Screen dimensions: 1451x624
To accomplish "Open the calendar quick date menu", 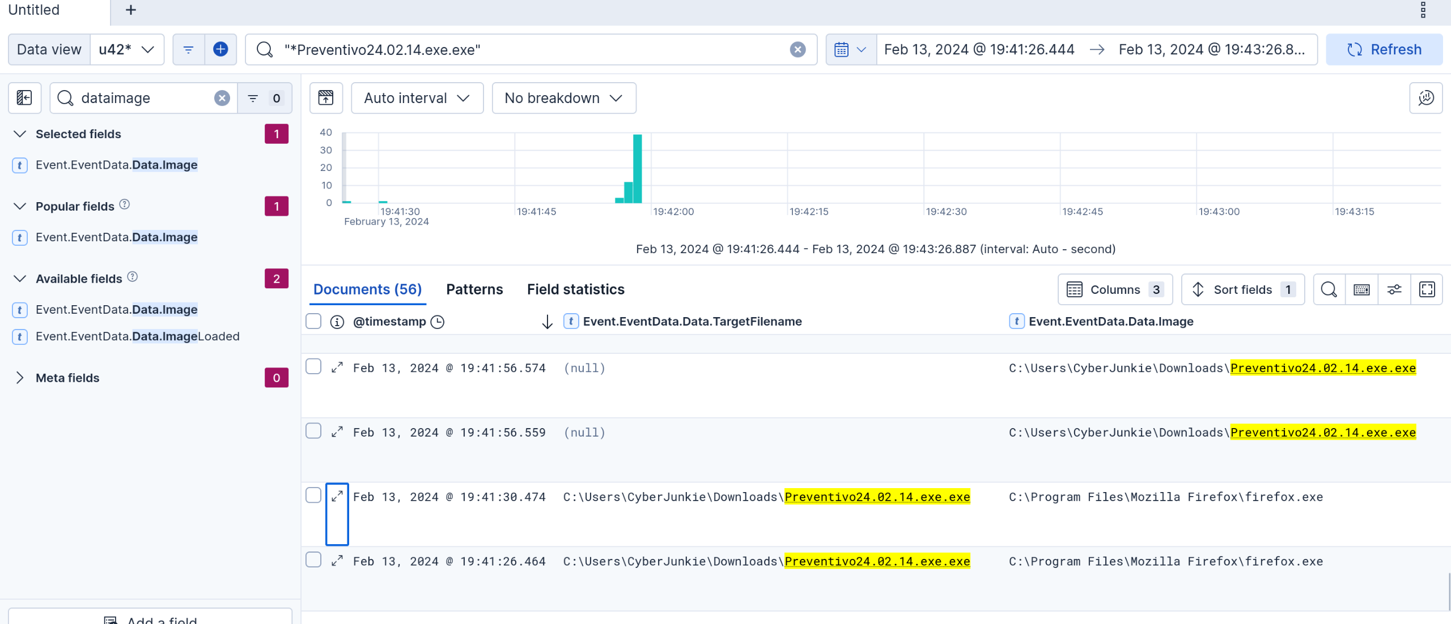I will tap(850, 49).
